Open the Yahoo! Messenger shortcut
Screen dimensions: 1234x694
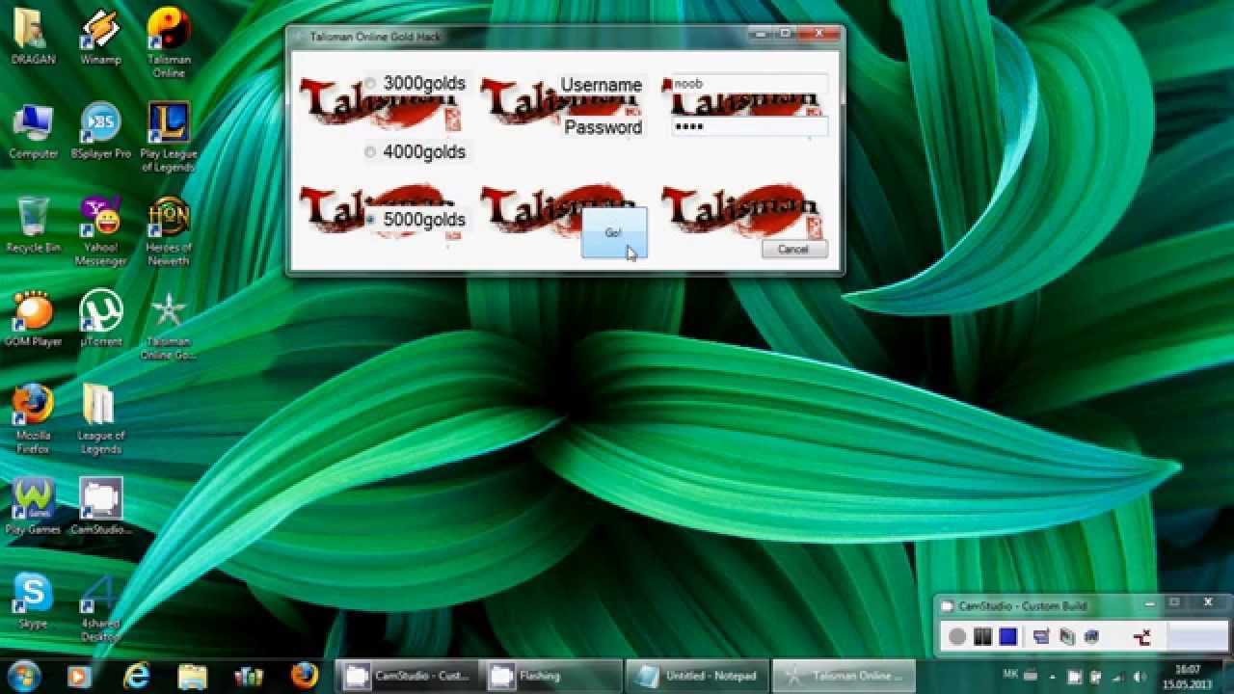(101, 231)
